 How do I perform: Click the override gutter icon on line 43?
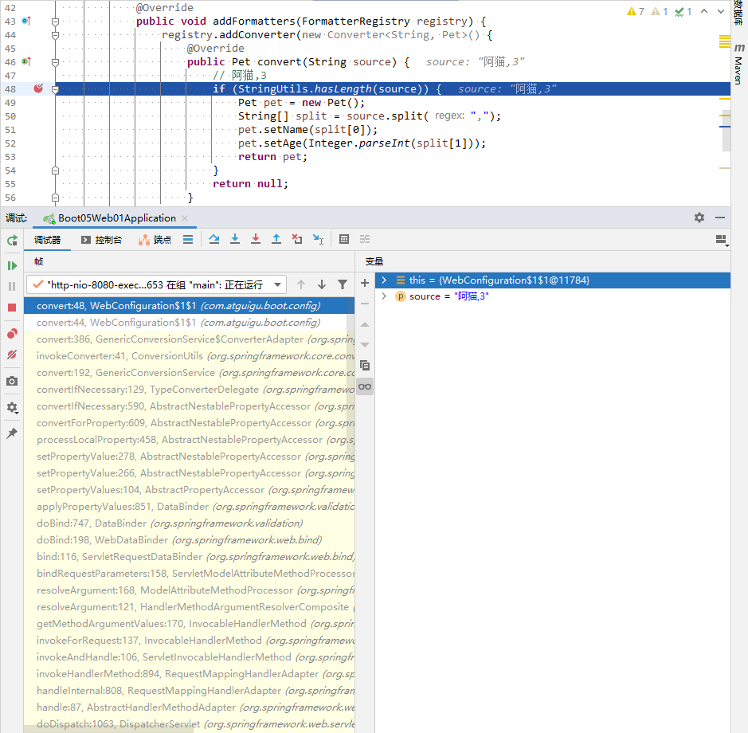(x=27, y=21)
